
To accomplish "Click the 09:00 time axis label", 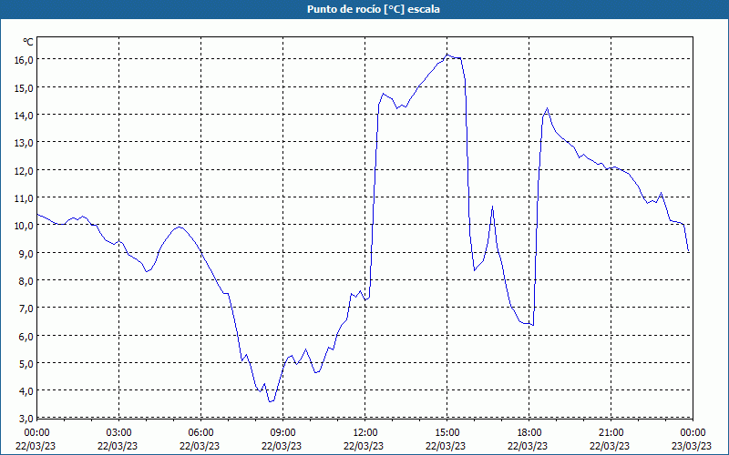I will point(283,433).
